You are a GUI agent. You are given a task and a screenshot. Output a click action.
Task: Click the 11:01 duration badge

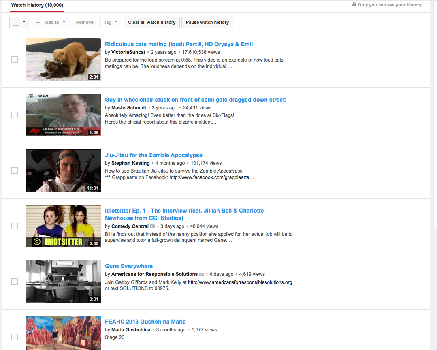coord(92,188)
